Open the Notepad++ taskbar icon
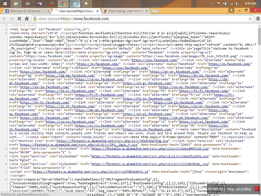The height and width of the screenshot is (196, 261). tap(86, 4)
